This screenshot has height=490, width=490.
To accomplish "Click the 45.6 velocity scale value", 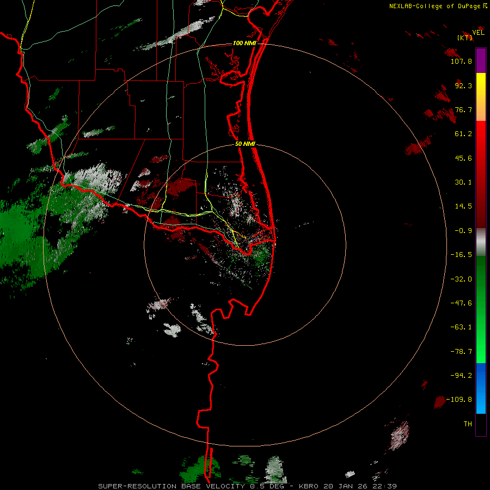I will click(463, 158).
